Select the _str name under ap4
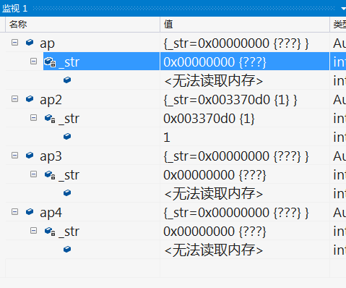 69,232
